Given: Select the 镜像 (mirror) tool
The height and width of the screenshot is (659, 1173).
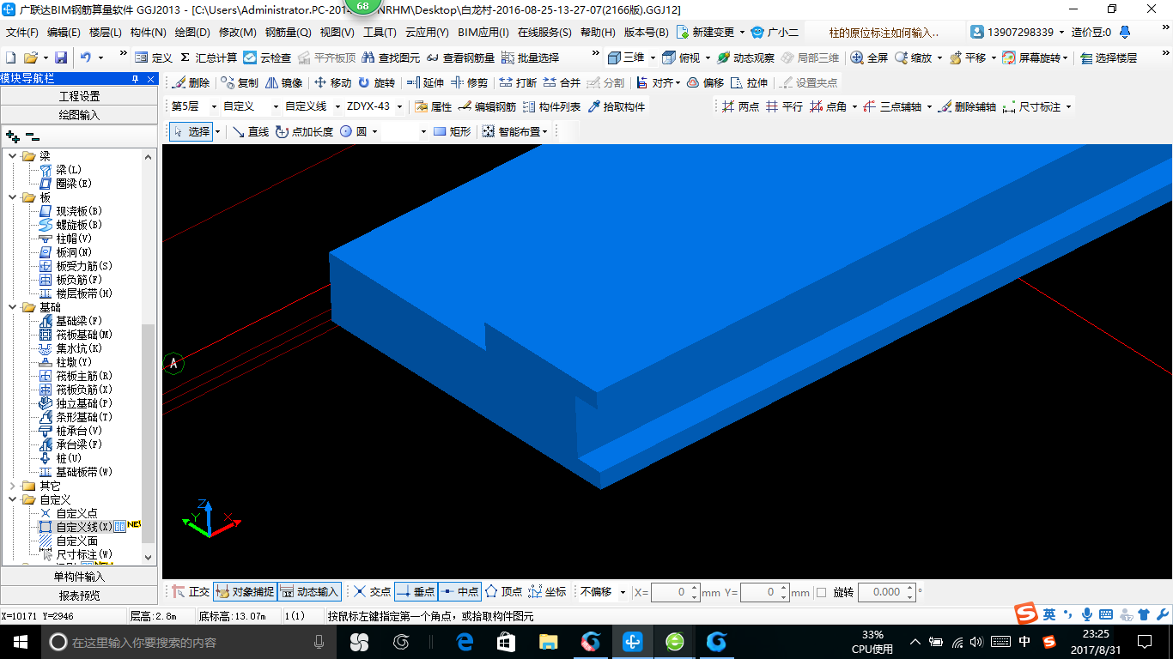Looking at the screenshot, I should pyautogui.click(x=284, y=83).
